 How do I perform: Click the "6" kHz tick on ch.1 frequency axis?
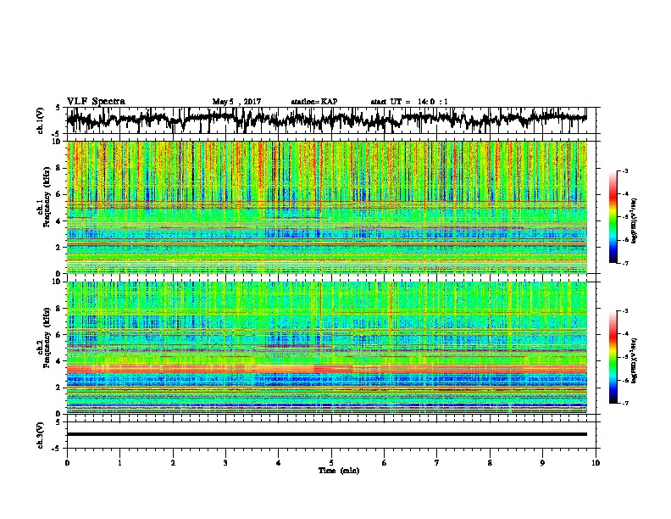[58, 194]
